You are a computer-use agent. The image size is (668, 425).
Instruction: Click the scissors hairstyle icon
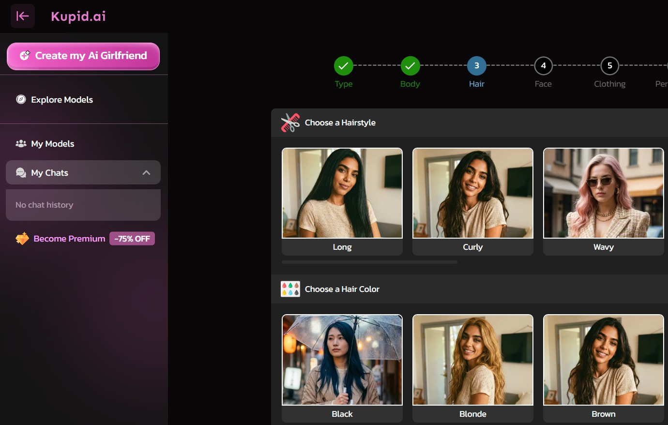click(290, 122)
